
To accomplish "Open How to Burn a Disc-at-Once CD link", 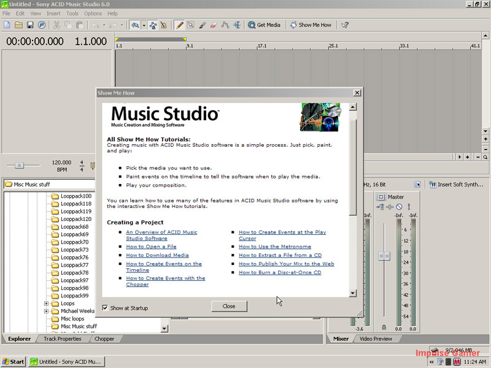I will click(280, 272).
